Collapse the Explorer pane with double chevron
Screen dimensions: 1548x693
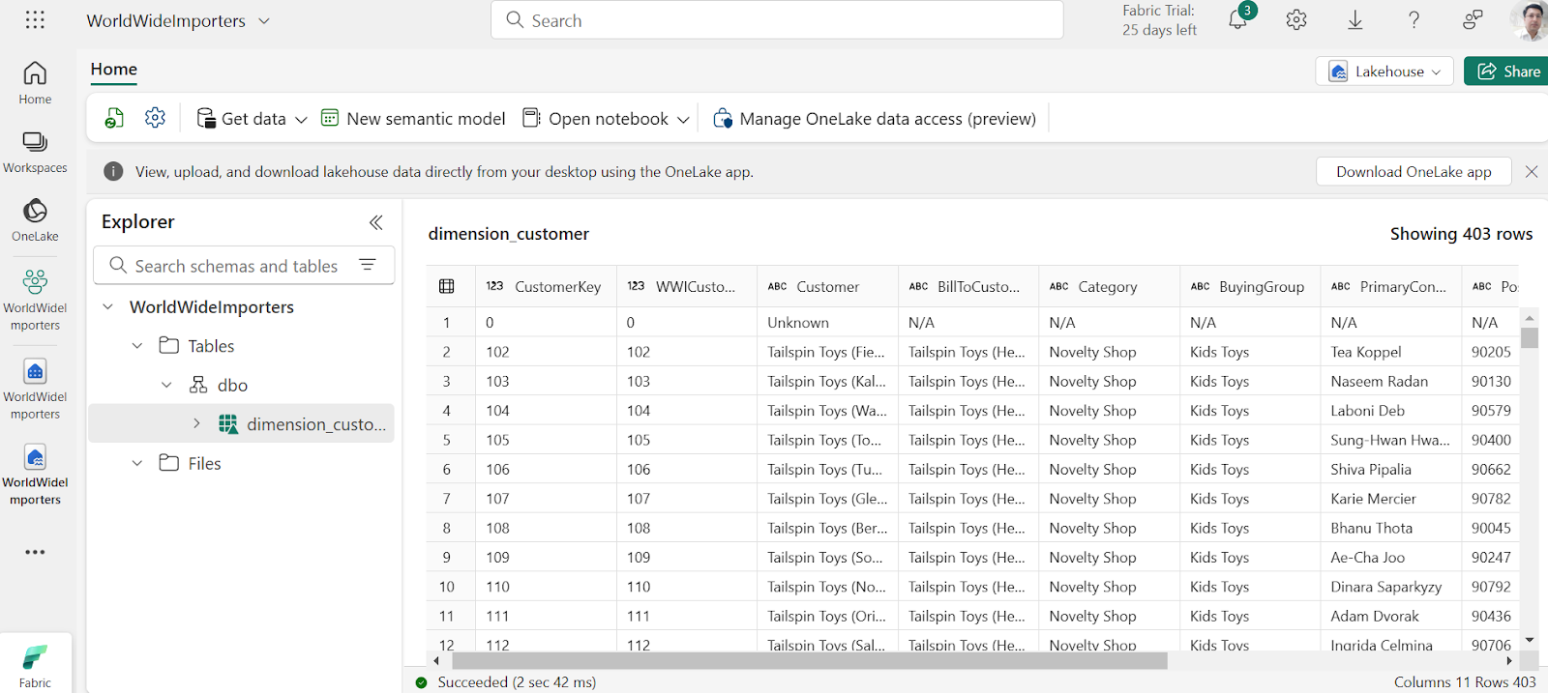(375, 222)
